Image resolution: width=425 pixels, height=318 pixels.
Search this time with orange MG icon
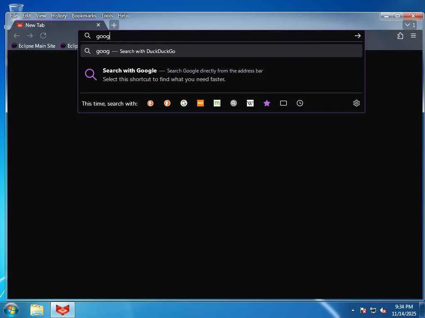(x=200, y=103)
